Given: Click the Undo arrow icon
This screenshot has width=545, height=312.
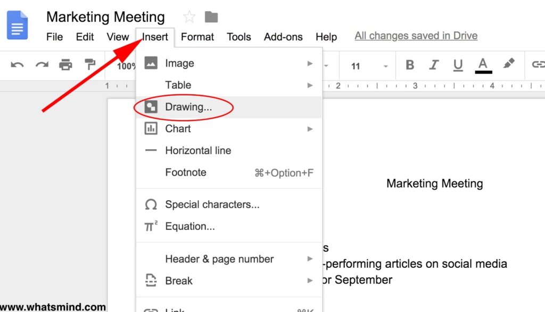Looking at the screenshot, I should coord(17,65).
